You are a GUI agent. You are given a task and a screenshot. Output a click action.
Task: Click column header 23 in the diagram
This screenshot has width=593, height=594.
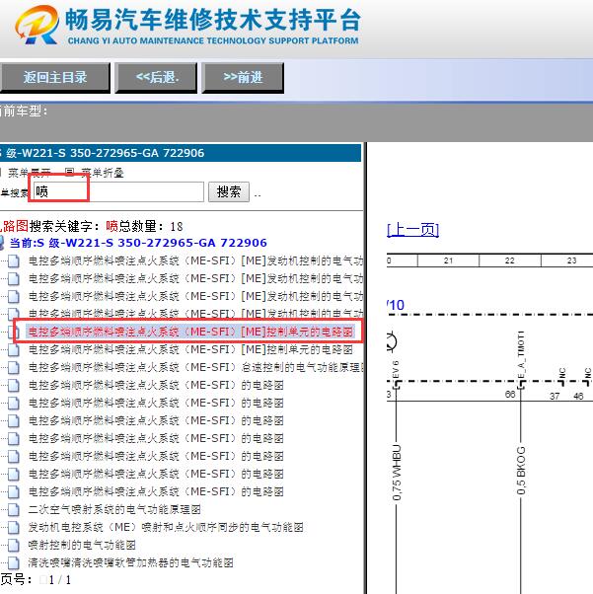[x=571, y=260]
